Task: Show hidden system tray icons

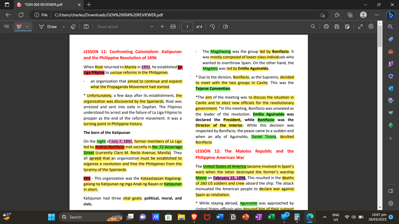Action: click(x=325, y=217)
